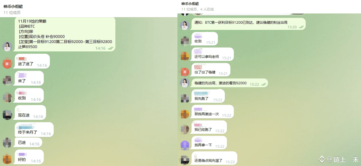
Task: Select the purple avatar beside 我再拿一下
Action: click(185, 145)
